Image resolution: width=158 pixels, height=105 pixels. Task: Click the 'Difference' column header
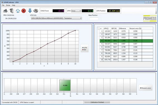(123, 28)
